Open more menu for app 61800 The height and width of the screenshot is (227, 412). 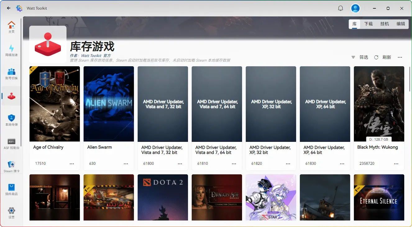(x=180, y=164)
